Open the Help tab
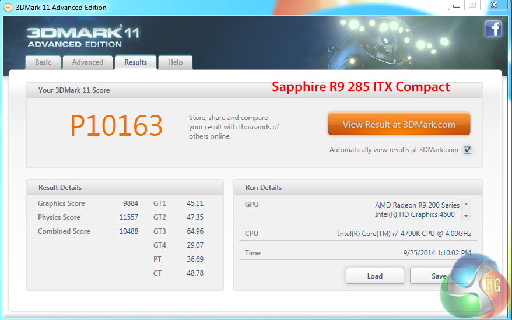The height and width of the screenshot is (320, 512). point(176,62)
